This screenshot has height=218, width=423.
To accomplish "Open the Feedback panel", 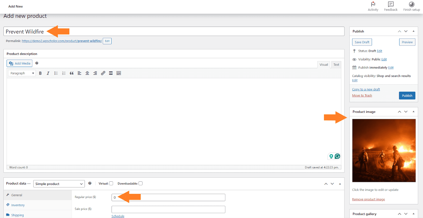I will tap(391, 6).
